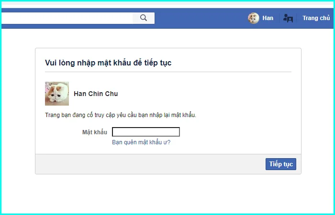Click the Mật khẩu password field
This screenshot has width=335, height=215.
(x=146, y=132)
